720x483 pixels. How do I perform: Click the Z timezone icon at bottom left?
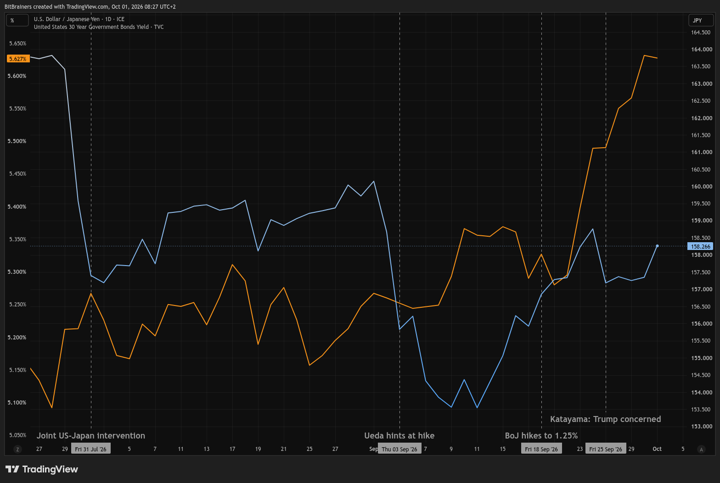click(17, 450)
